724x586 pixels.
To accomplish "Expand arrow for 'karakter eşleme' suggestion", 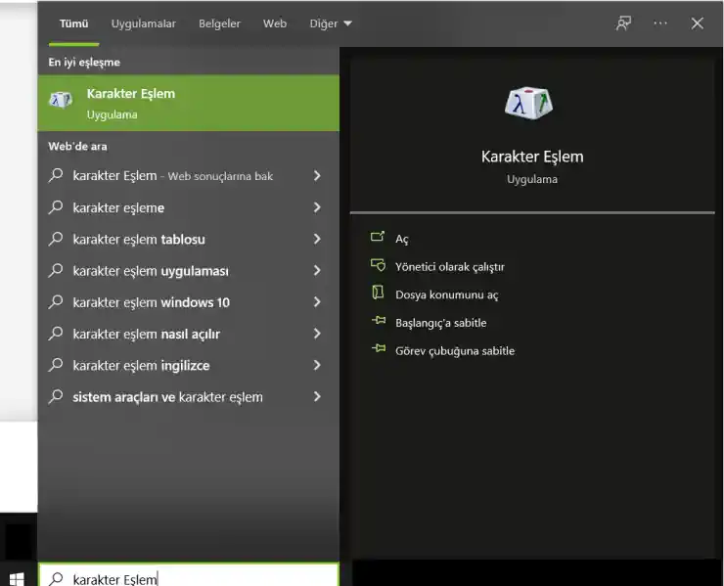I will tap(317, 207).
